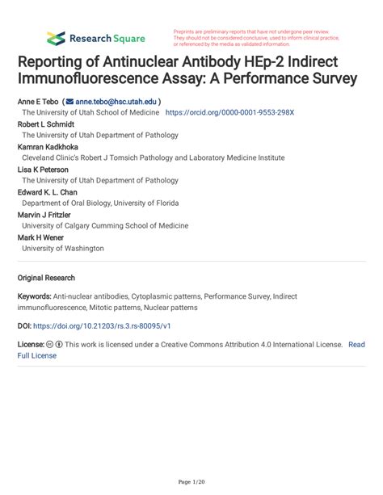This screenshot has height=495, width=383.
Task: Click the Page 1/20 indicator
Action: coord(191,482)
